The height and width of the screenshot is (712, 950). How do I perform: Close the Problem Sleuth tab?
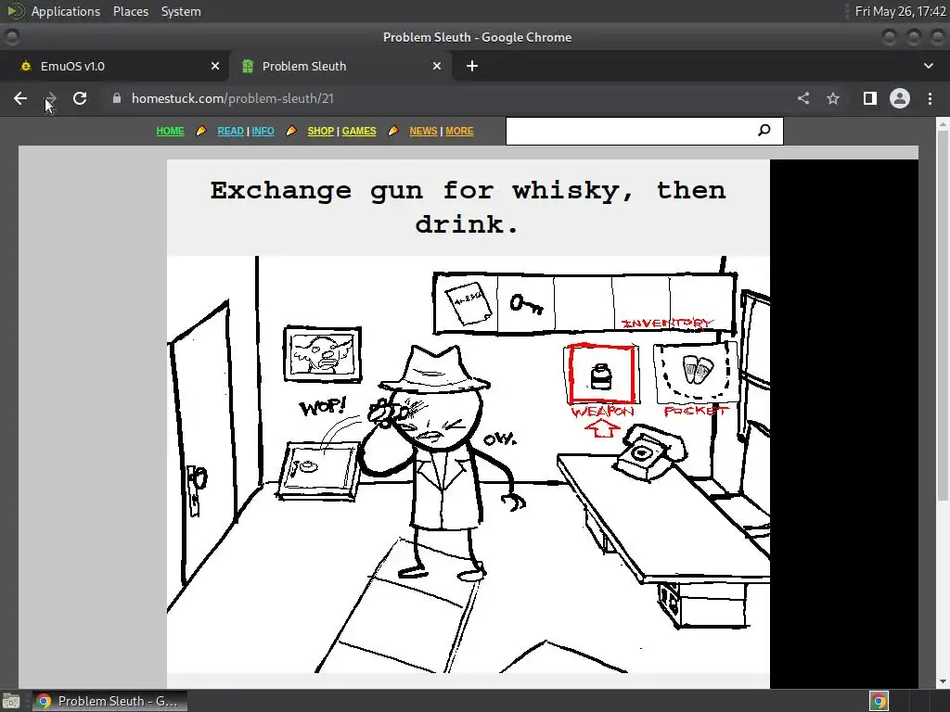[437, 66]
